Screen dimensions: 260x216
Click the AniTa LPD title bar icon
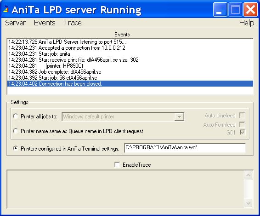coord(6,9)
